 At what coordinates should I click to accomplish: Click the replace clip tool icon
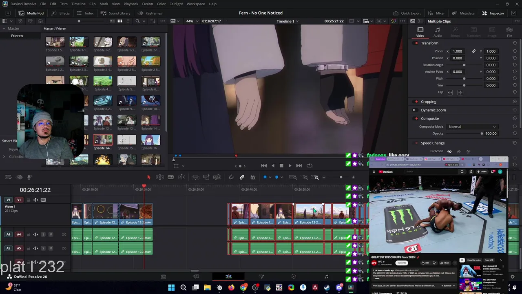(217, 177)
